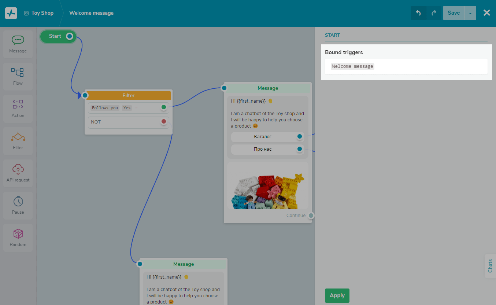Image resolution: width=496 pixels, height=305 pixels.
Task: Pick the Filter block in sidebar
Action: click(18, 141)
